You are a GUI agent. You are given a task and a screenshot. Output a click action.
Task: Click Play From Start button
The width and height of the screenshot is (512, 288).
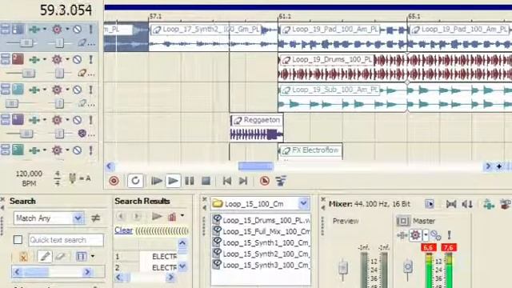(157, 181)
